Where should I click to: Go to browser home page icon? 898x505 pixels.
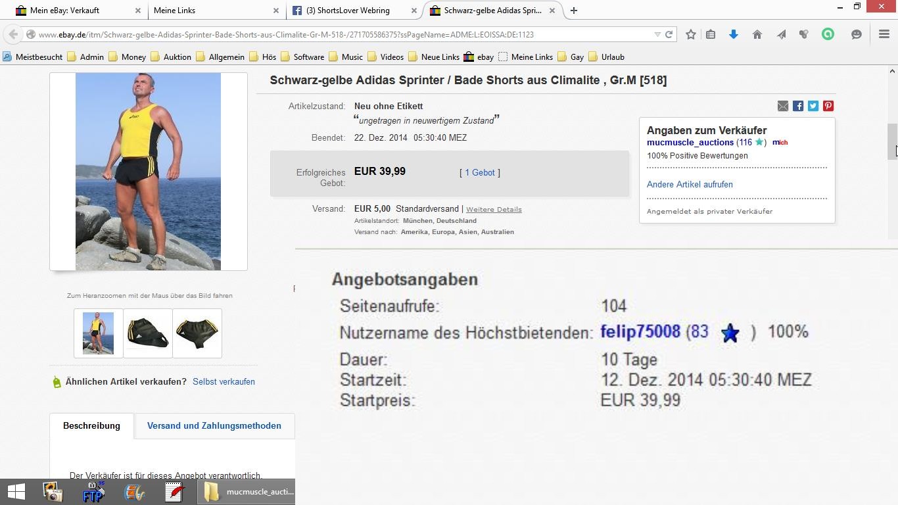(757, 35)
